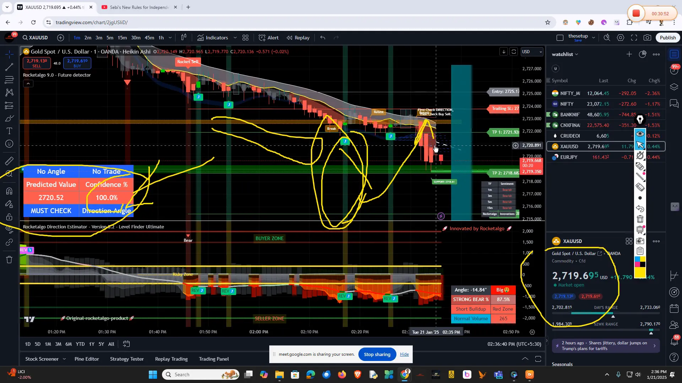Image resolution: width=682 pixels, height=383 pixels.
Task: Toggle fullscreen mode for the chart
Action: tap(634, 38)
